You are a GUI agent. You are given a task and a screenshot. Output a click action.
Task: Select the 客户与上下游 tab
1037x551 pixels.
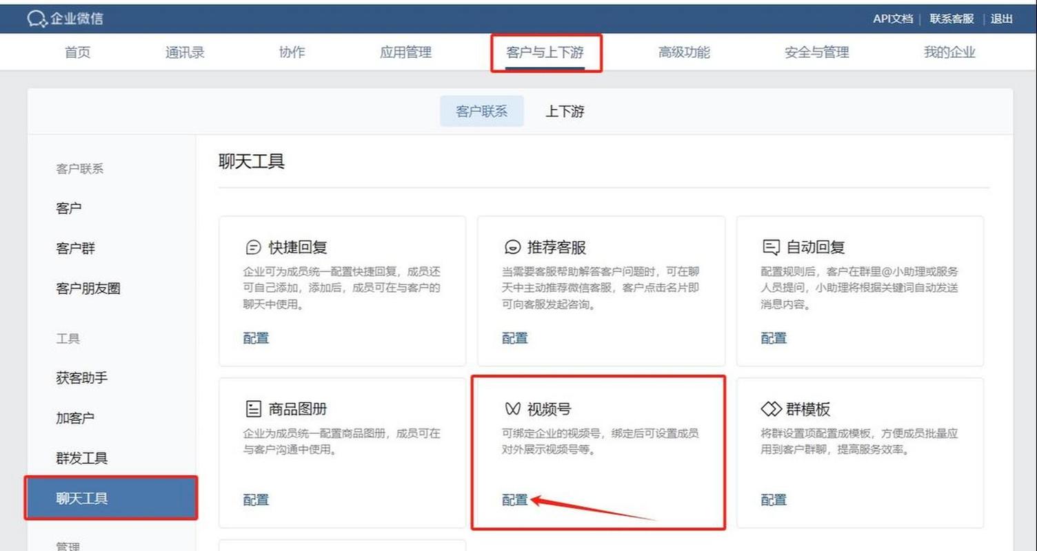point(545,52)
